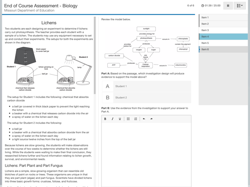Toggle italic formatting in the editor

point(113,119)
